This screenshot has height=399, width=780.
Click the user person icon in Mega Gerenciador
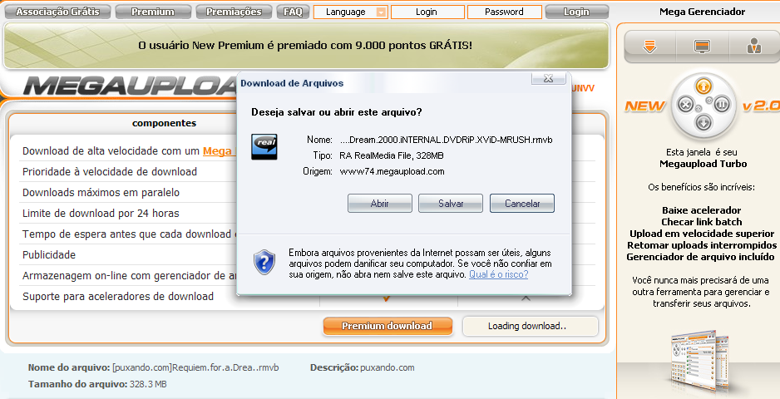(x=754, y=46)
